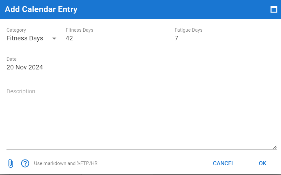Viewport: 281px width, 175px height.
Task: Click the Description placeholder text
Action: point(21,91)
